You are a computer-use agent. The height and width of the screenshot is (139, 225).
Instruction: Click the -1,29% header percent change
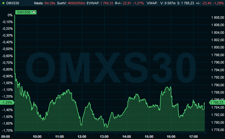(x=218, y=3)
